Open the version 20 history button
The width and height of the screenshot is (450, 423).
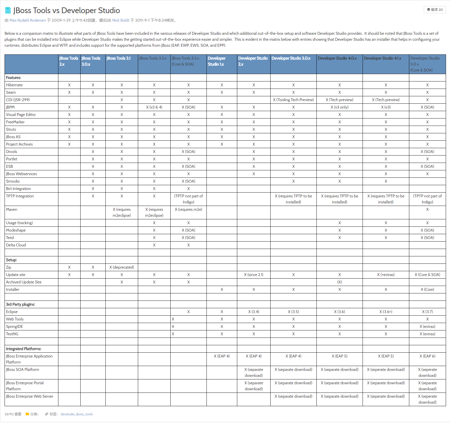coord(435,10)
